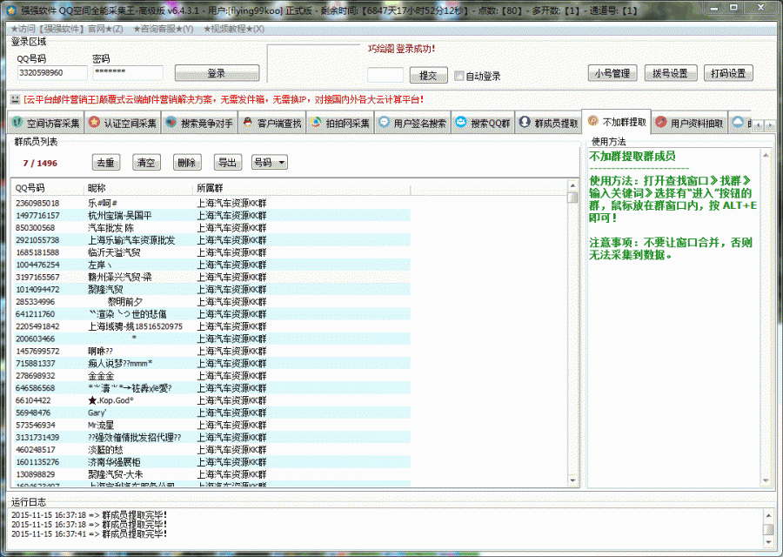This screenshot has height=557, width=783.
Task: Click the 清空 button
Action: pos(146,163)
